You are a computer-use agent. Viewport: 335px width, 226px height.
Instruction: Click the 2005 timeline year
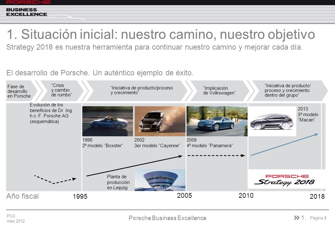pos(184,196)
